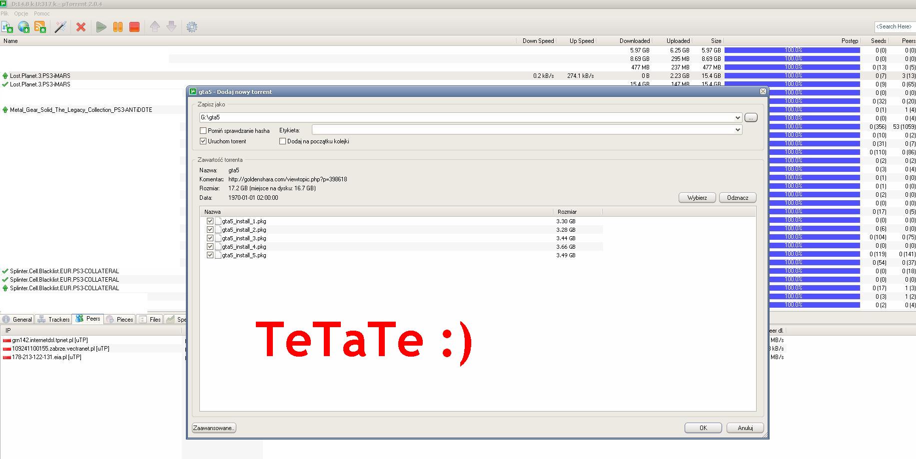Open the Plik menu
916x459 pixels.
(4, 14)
